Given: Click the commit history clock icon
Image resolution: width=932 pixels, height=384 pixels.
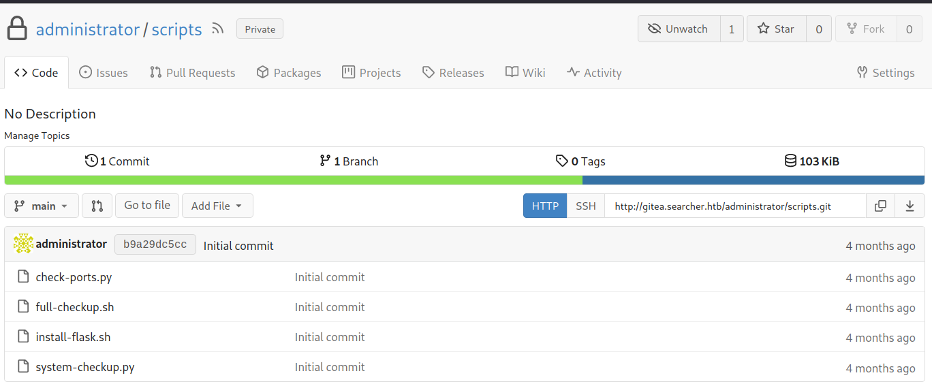Looking at the screenshot, I should tap(91, 161).
